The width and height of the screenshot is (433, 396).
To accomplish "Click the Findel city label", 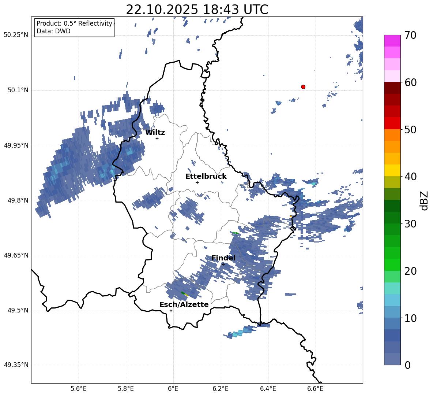I will click(223, 258).
